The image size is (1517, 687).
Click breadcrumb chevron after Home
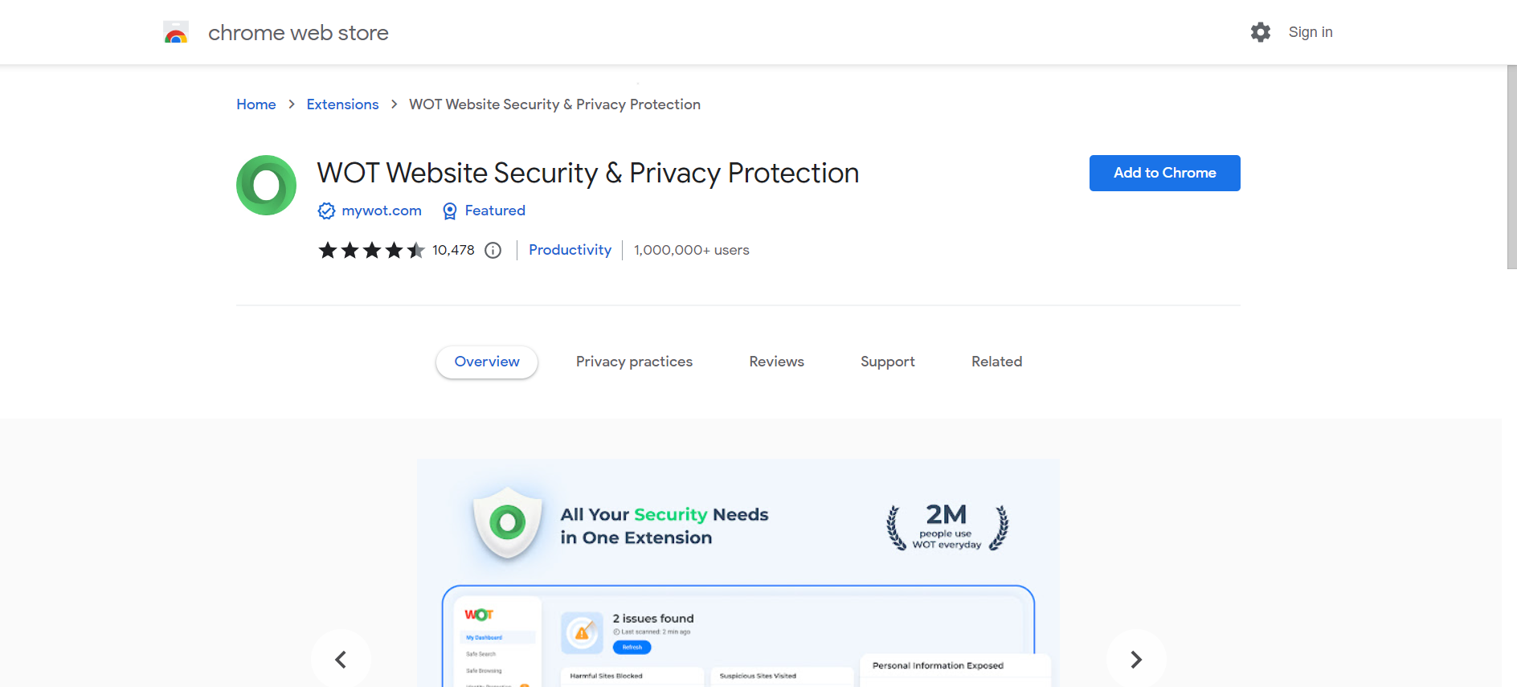pos(292,104)
